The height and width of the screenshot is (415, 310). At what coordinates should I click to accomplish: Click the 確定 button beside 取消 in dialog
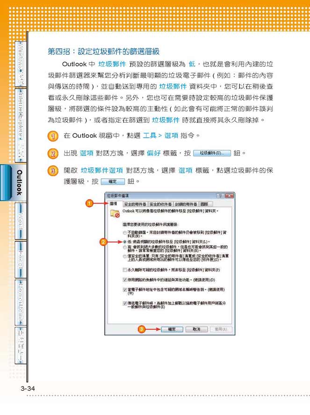(x=172, y=329)
